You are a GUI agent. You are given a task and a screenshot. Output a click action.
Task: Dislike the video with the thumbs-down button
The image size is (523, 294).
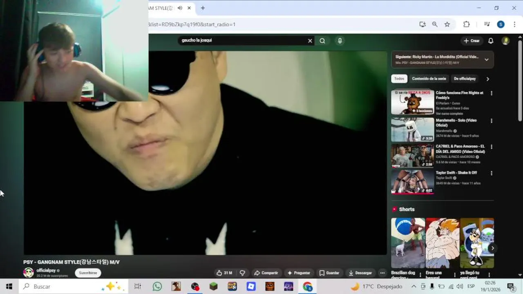pyautogui.click(x=242, y=273)
